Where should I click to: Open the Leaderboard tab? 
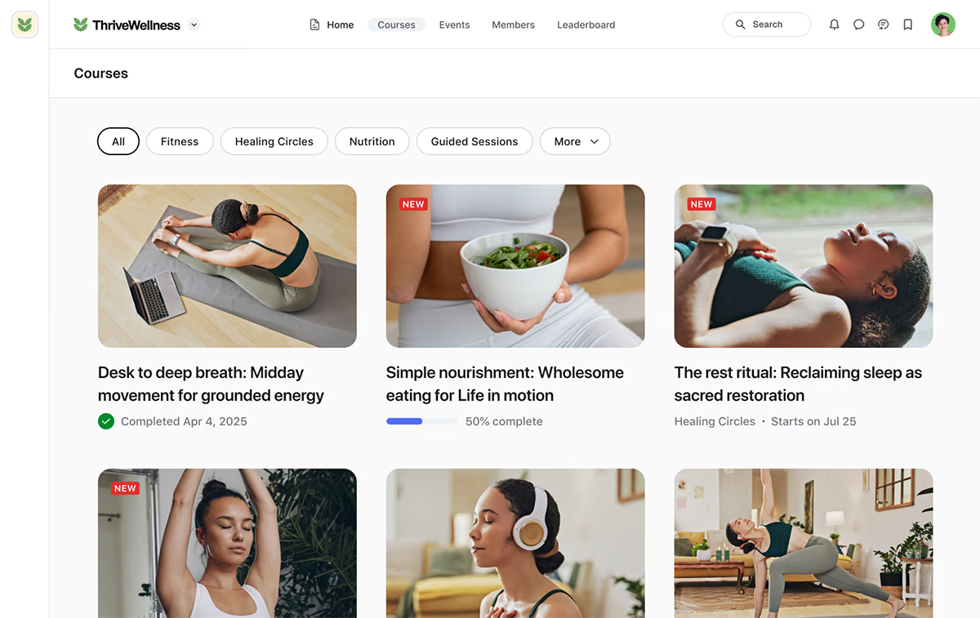[586, 24]
